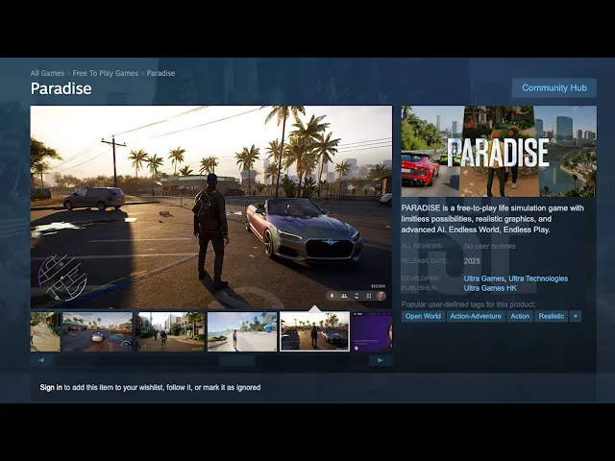Go to All Games breadcrumb
This screenshot has width=615, height=461.
tap(47, 73)
